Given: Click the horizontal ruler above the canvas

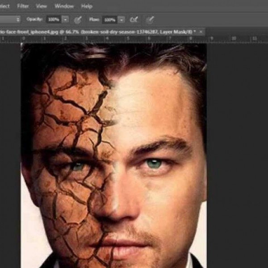Looking at the screenshot, I should [x=134, y=39].
